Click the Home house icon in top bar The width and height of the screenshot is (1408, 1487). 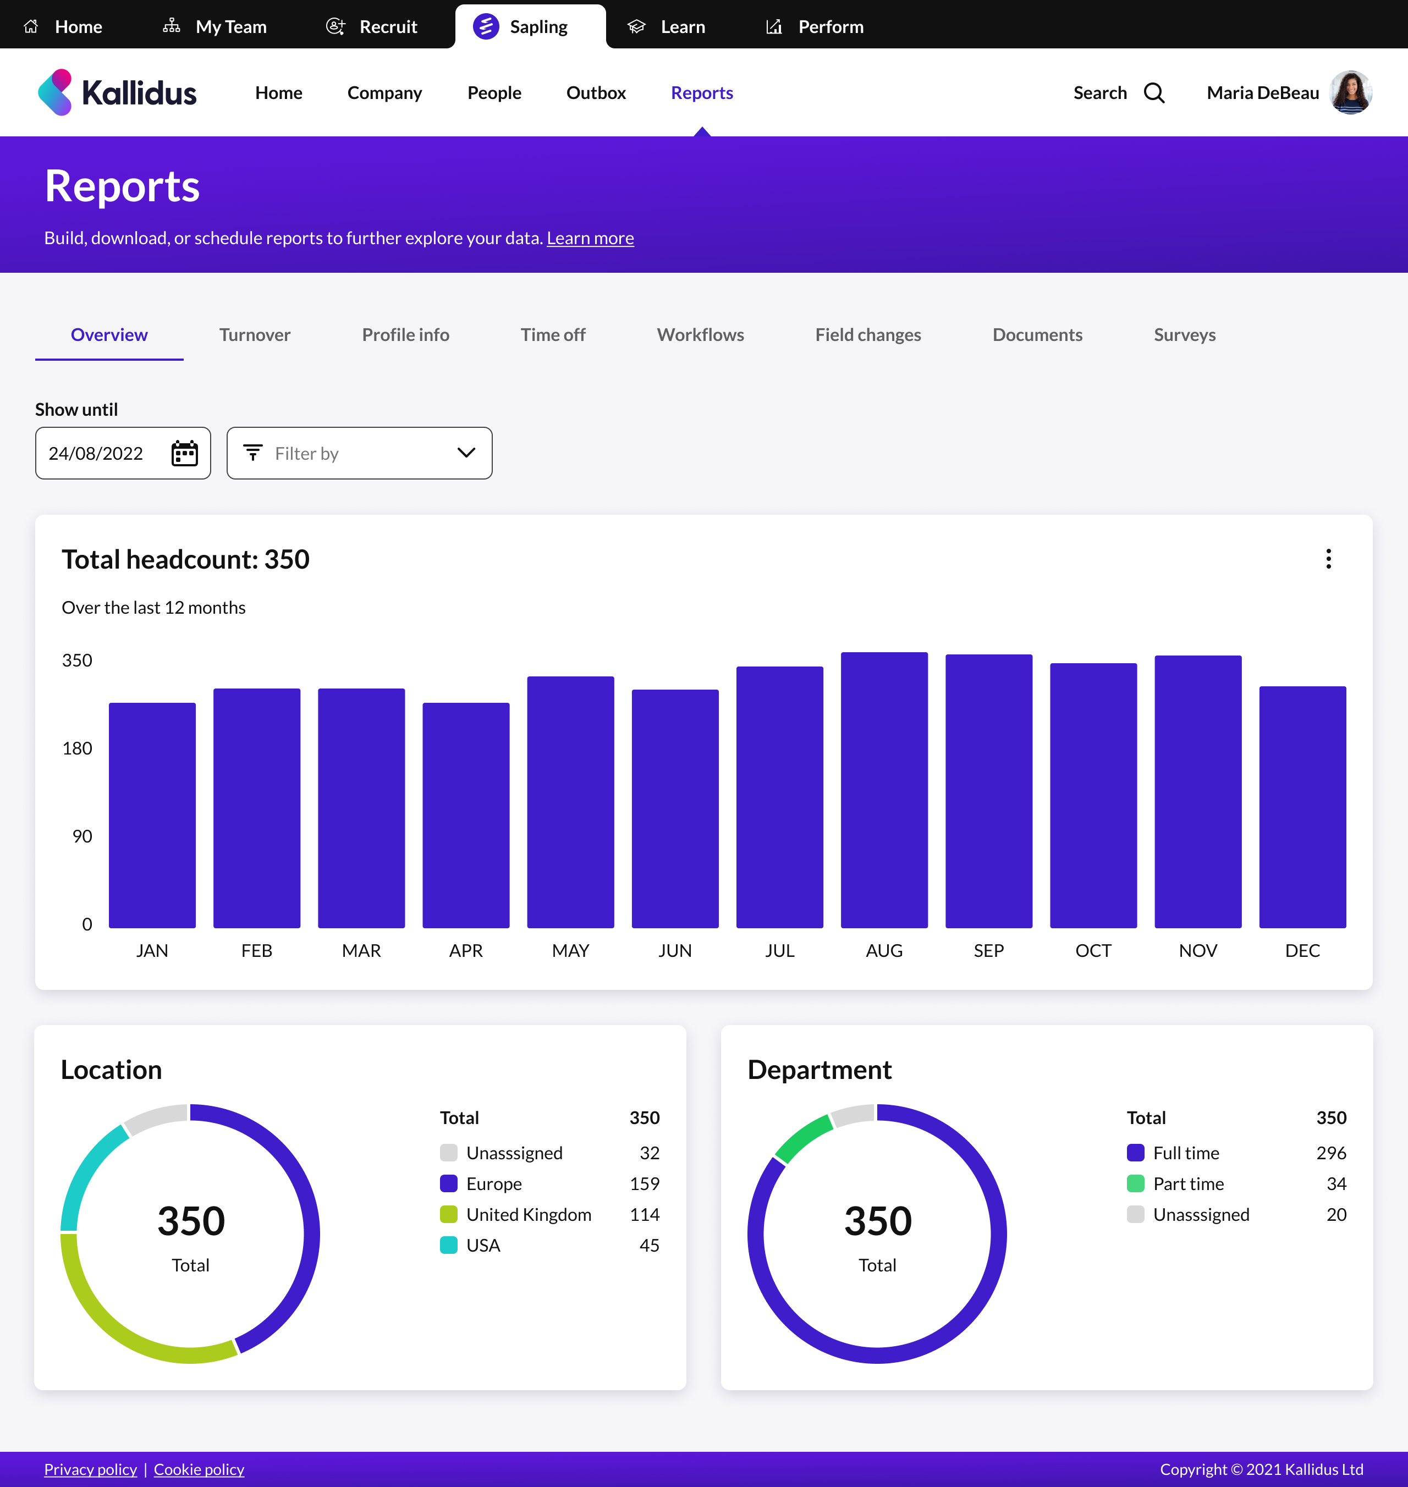coord(31,26)
